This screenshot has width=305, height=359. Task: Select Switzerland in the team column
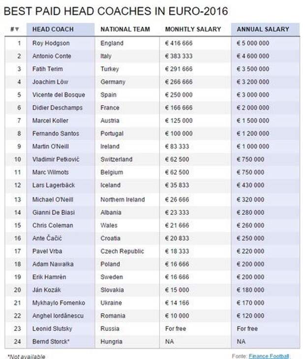pyautogui.click(x=117, y=159)
